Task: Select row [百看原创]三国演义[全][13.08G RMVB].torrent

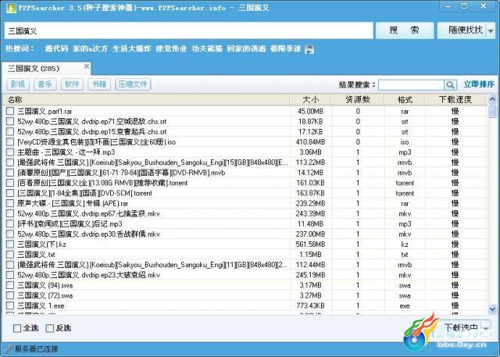Action: coord(245,183)
